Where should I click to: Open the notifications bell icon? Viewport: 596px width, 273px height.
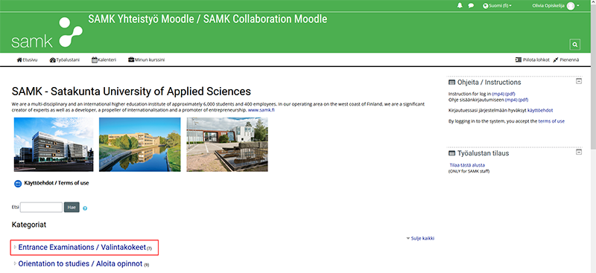(460, 6)
